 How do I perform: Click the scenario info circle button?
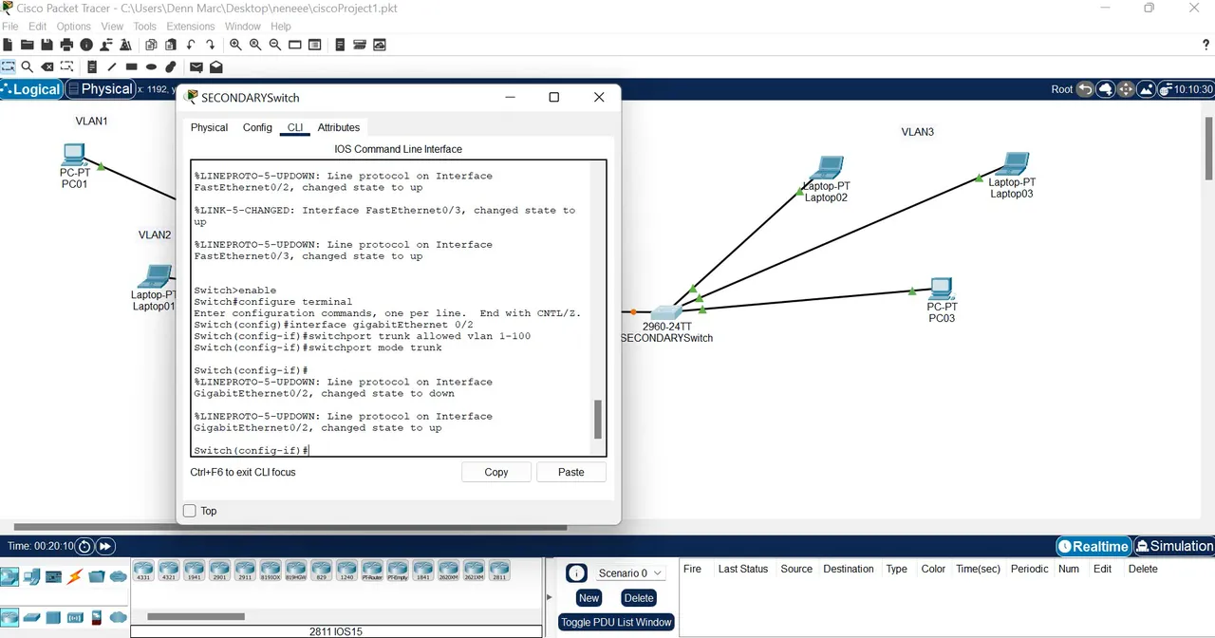pos(576,573)
